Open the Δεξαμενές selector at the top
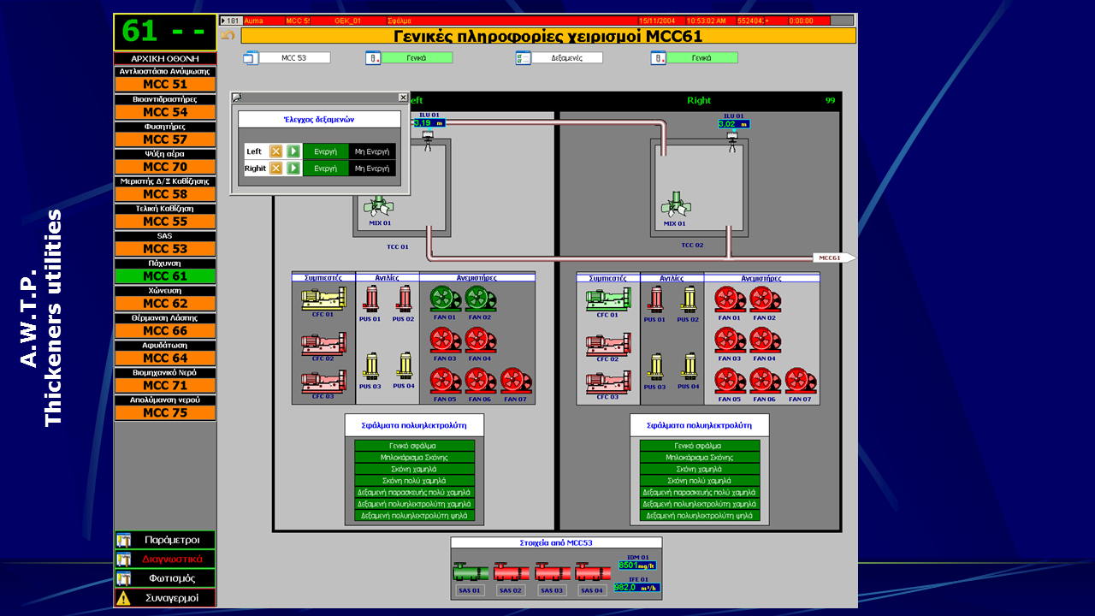The width and height of the screenshot is (1095, 616). click(565, 58)
